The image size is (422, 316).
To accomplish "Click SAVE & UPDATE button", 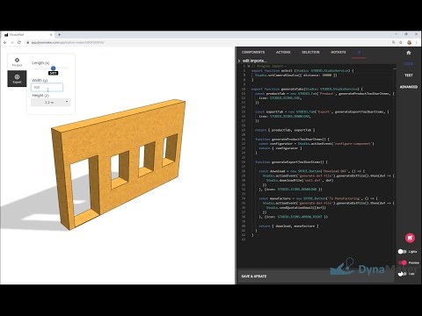I will click(254, 276).
